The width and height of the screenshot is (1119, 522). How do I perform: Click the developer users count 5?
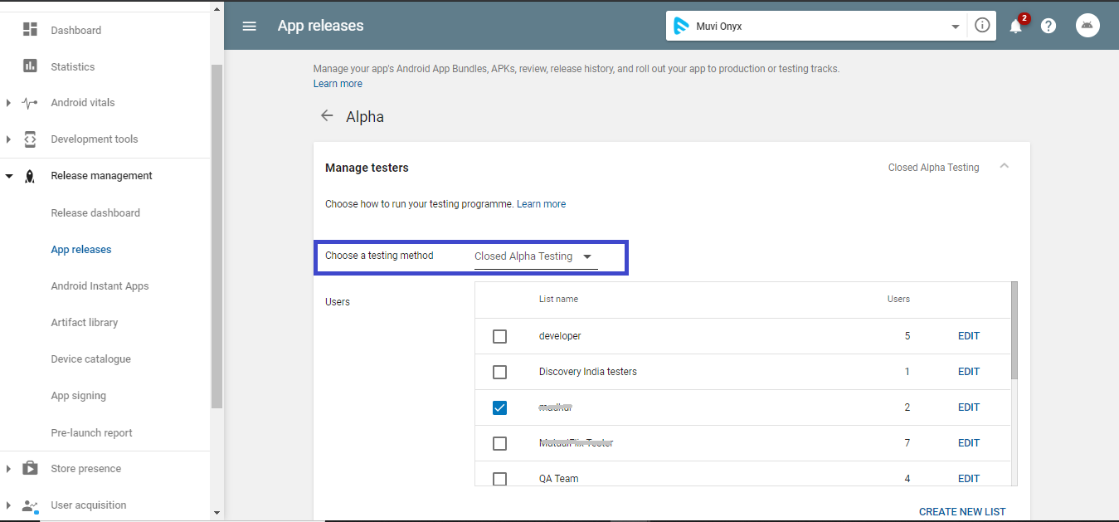907,336
